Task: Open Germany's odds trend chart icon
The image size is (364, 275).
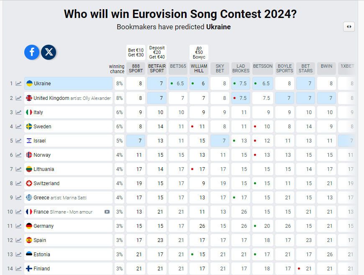Action: (18, 226)
